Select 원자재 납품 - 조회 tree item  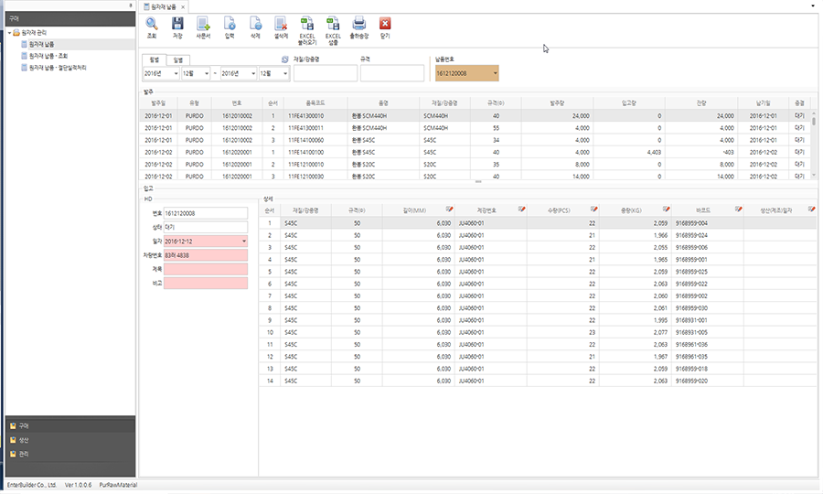pyautogui.click(x=48, y=56)
